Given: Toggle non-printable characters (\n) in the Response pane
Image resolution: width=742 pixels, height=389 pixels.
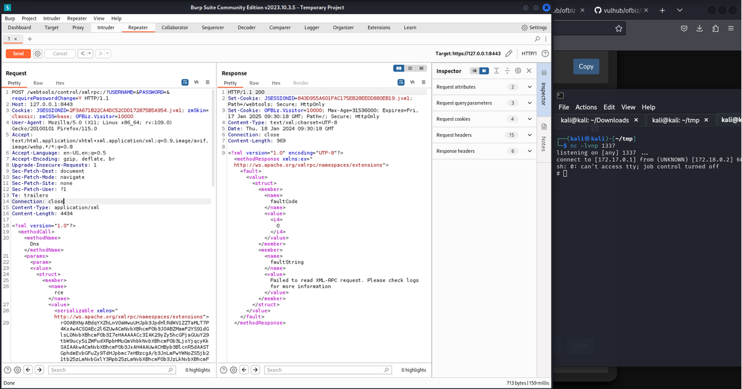Looking at the screenshot, I should (412, 82).
